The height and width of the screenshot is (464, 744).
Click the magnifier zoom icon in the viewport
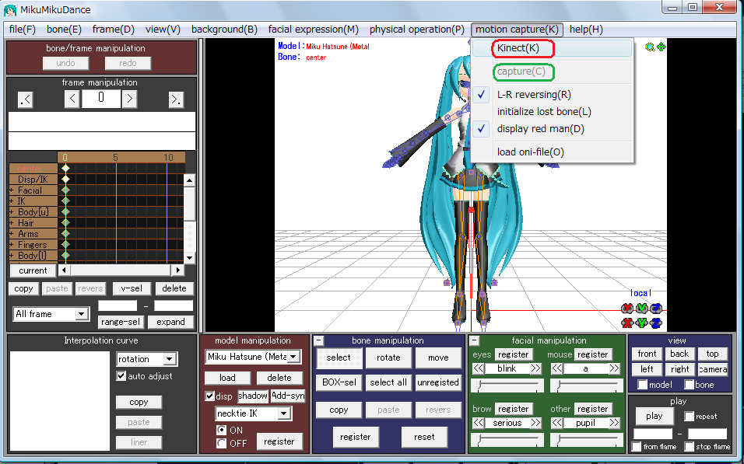tap(650, 47)
